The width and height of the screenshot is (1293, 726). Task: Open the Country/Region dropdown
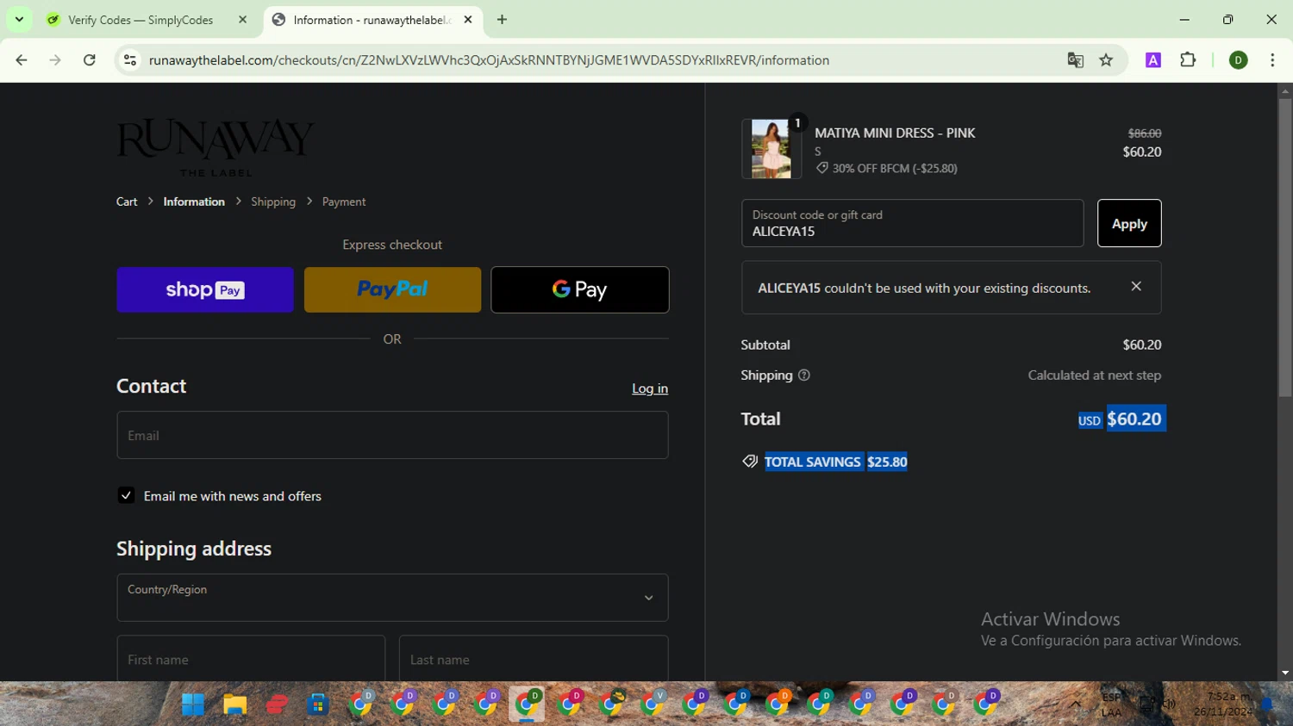[392, 598]
